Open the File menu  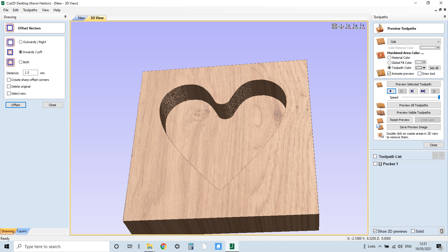tap(6, 10)
